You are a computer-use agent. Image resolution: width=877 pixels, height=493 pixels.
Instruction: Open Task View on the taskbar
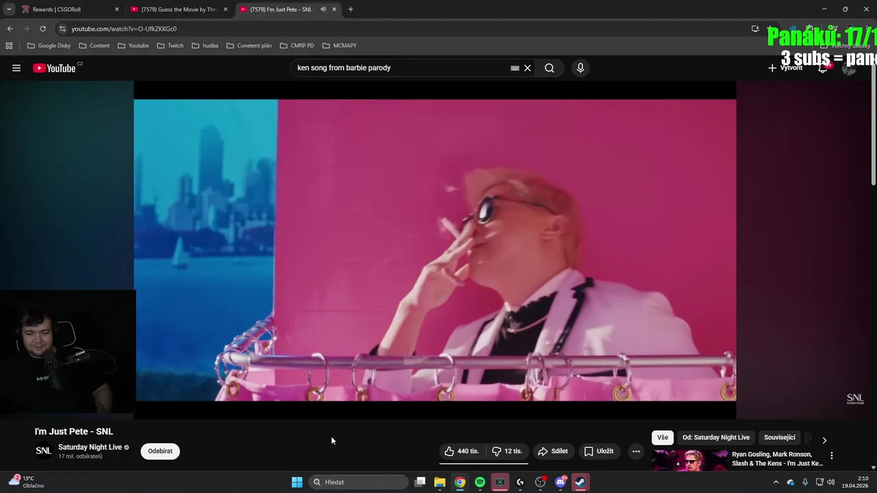pos(420,482)
